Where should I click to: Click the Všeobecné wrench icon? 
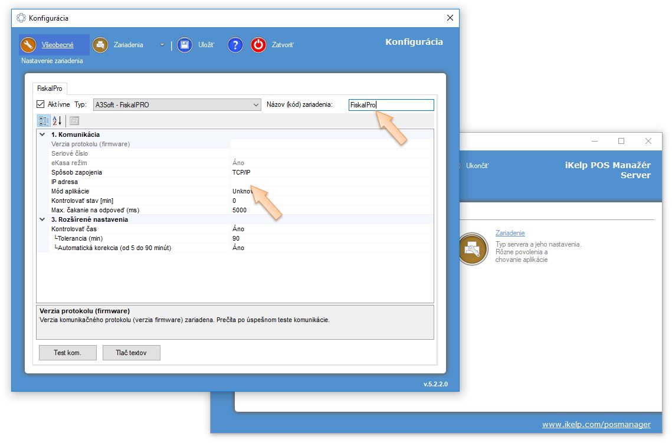(28, 45)
